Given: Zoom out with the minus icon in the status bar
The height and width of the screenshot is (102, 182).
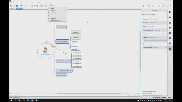Looking at the screenshot, I should coord(132,95).
